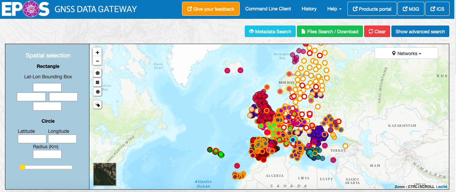Viewport: 456px width, 192px height.
Task: Click the Metadata Search button
Action: [x=270, y=32]
